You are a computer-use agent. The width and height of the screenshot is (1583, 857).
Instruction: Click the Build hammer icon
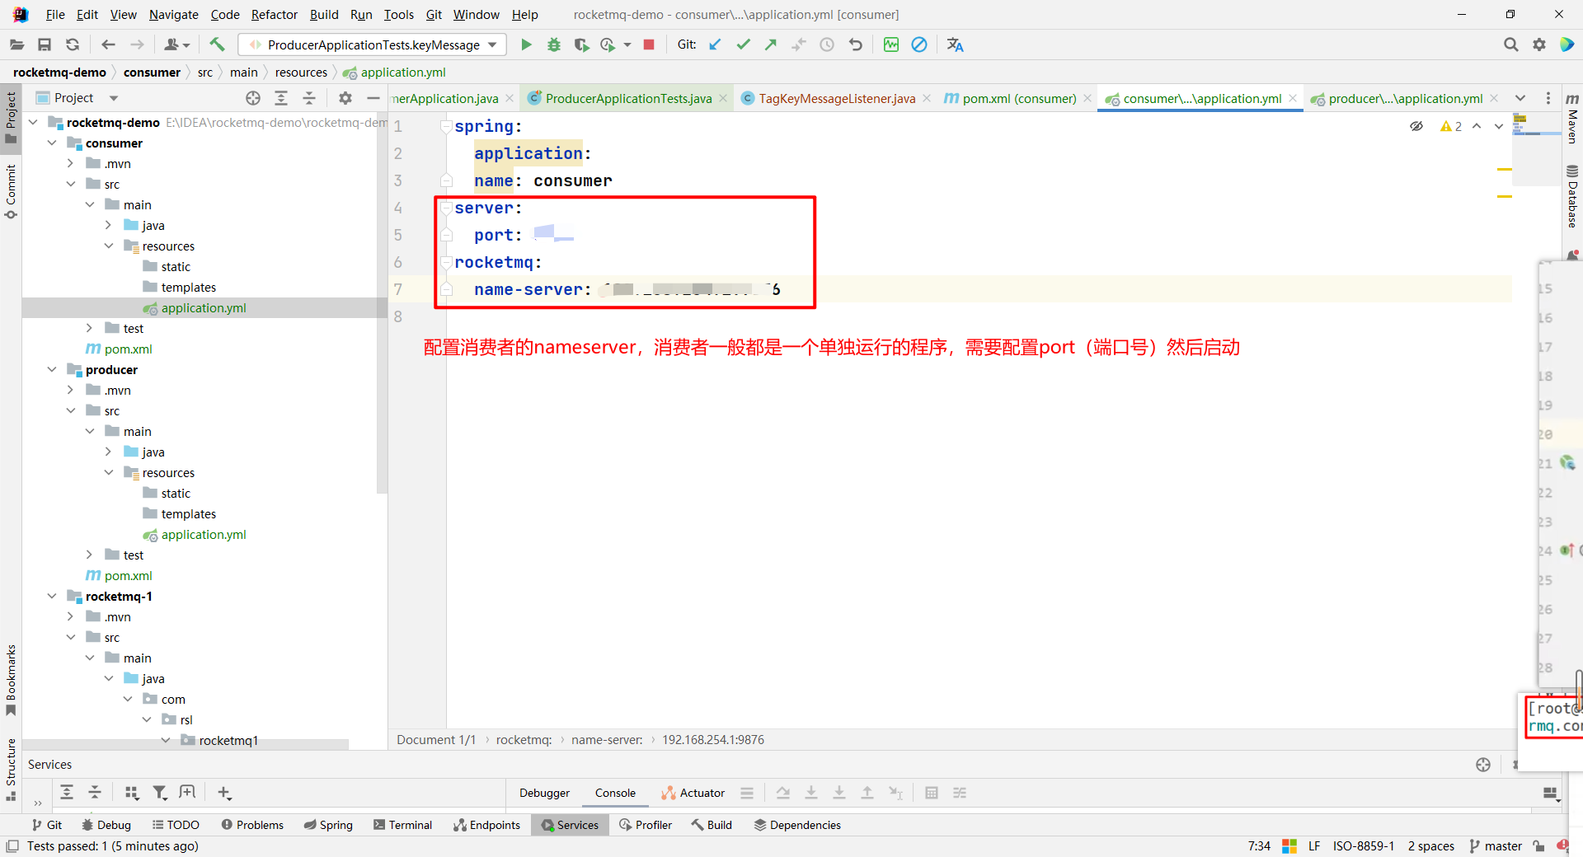[217, 44]
